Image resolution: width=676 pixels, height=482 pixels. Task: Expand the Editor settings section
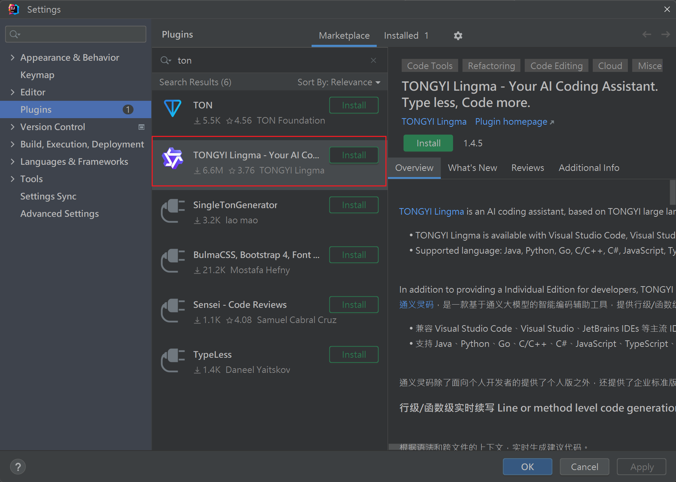click(x=13, y=92)
